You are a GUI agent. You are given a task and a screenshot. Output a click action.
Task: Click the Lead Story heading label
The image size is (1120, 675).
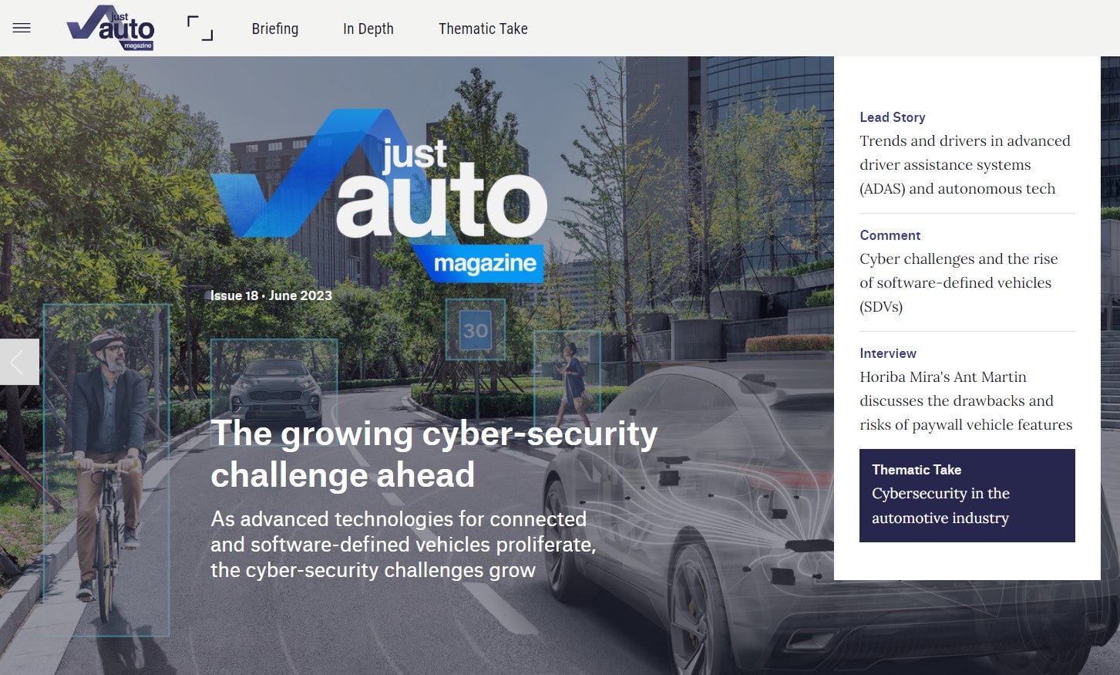[893, 117]
